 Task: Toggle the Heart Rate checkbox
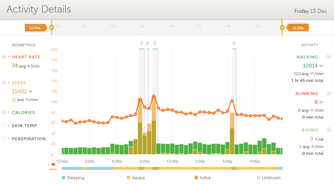pyautogui.click(x=4, y=57)
